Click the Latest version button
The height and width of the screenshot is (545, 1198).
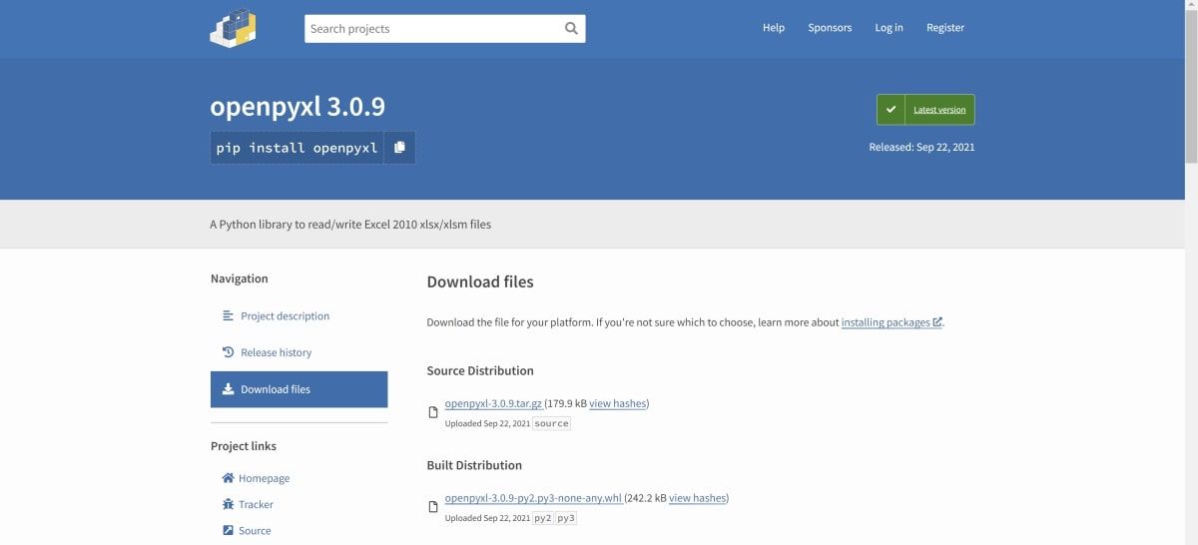pos(925,110)
